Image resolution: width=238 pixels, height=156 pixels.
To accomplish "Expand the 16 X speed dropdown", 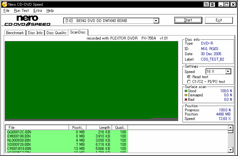I will pos(228,71).
